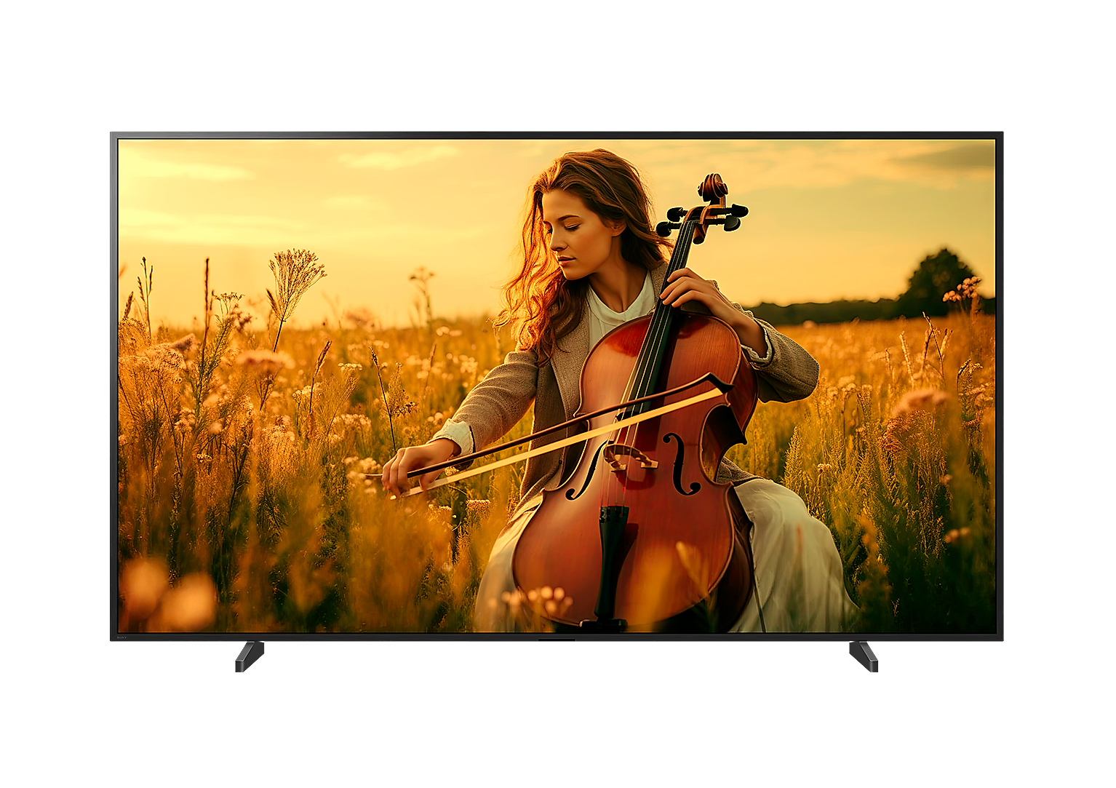
Task: Click the Sony logo on the TV bezel
Action: [120, 637]
